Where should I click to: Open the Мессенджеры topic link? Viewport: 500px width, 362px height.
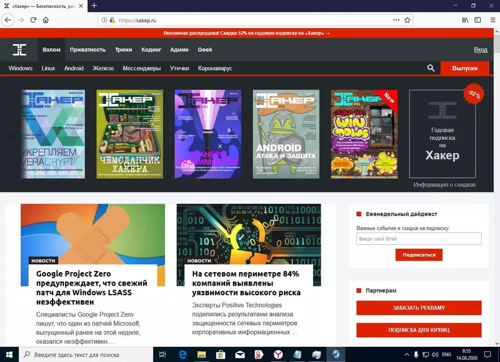[141, 68]
